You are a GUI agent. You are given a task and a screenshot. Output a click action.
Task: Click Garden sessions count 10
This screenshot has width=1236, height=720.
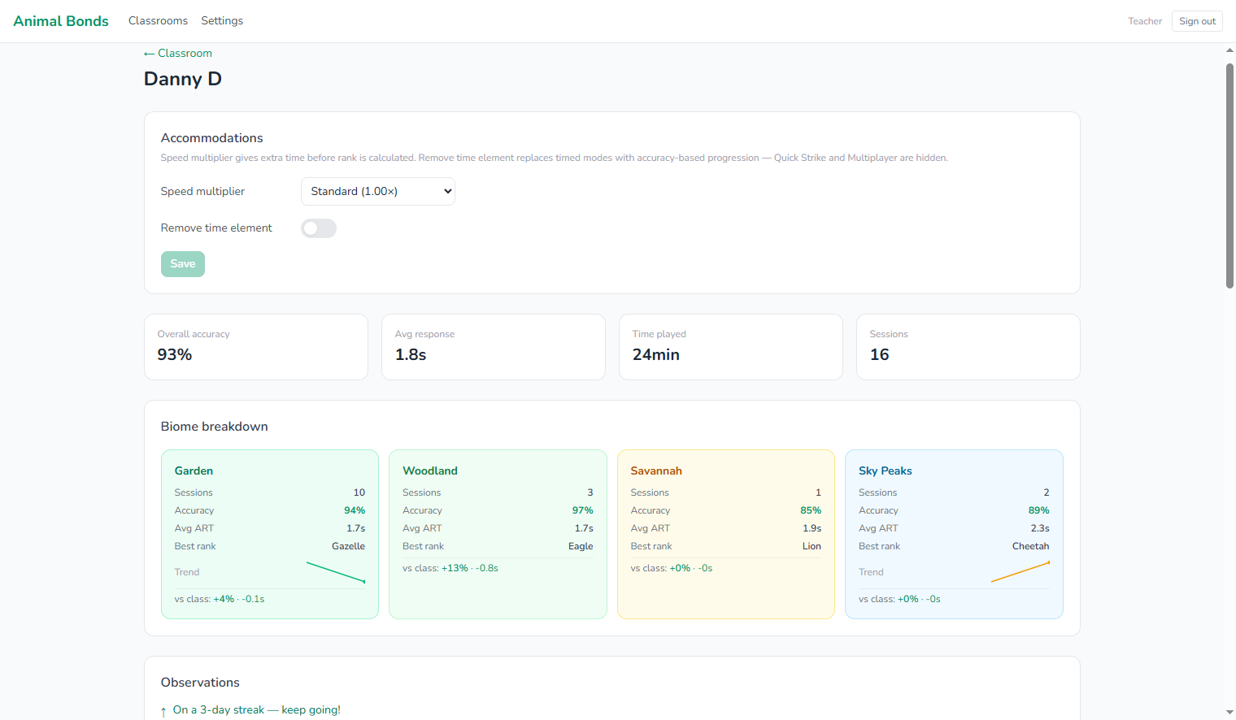point(359,492)
